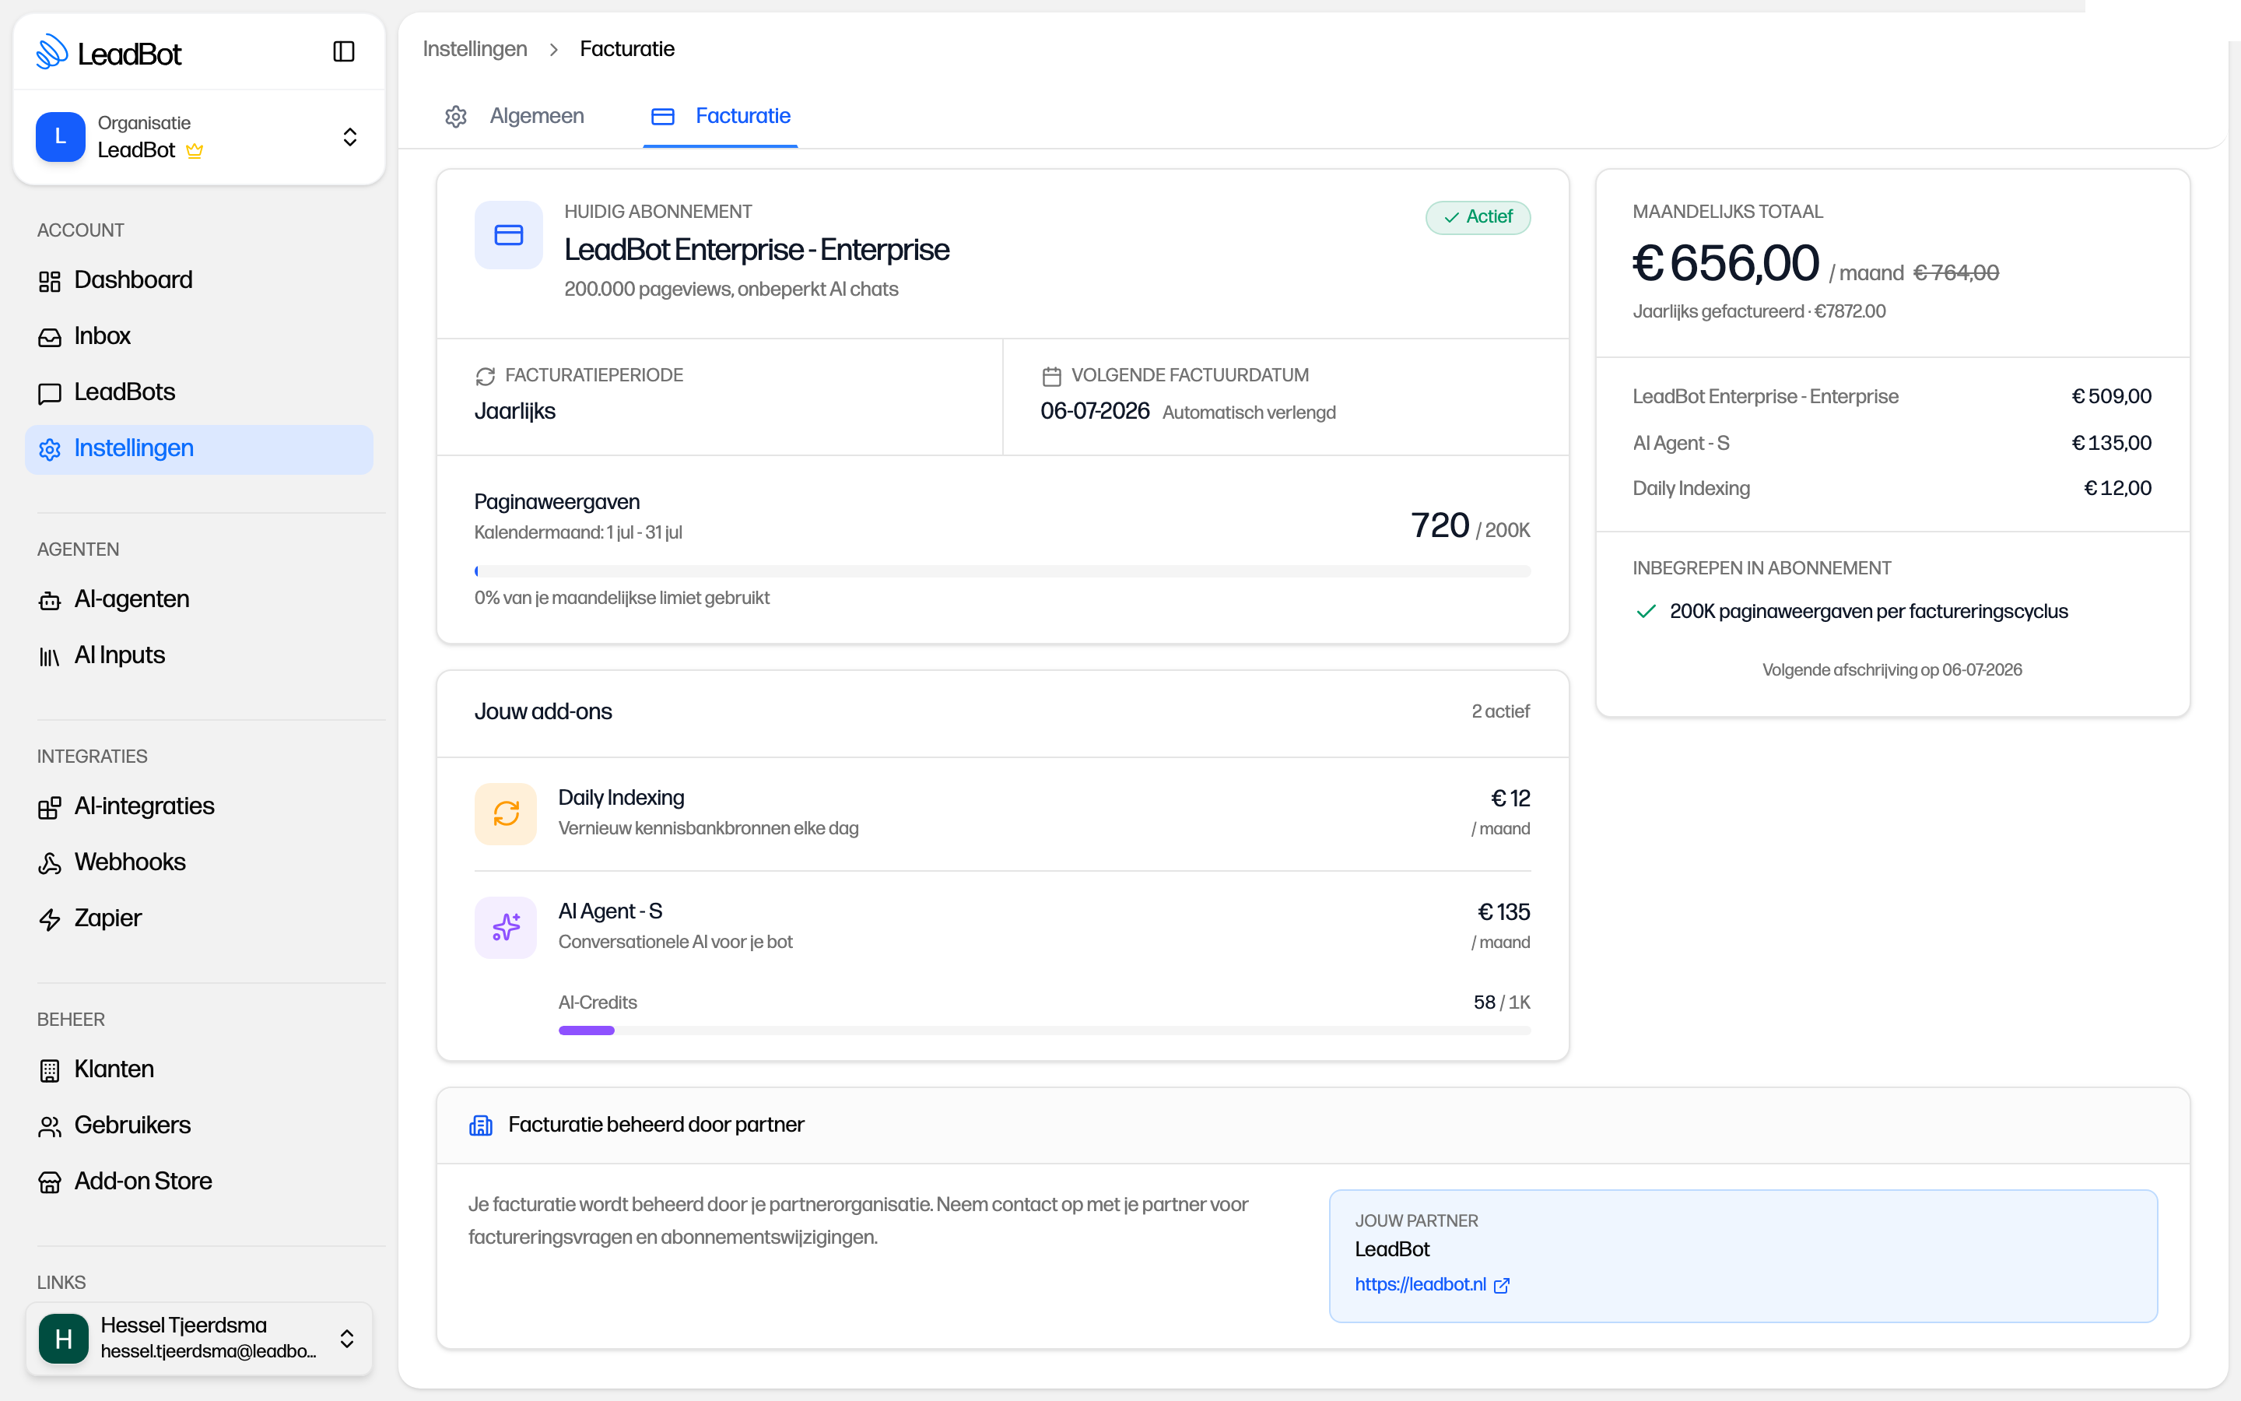Click the chevron next to the organisation name

(x=350, y=137)
